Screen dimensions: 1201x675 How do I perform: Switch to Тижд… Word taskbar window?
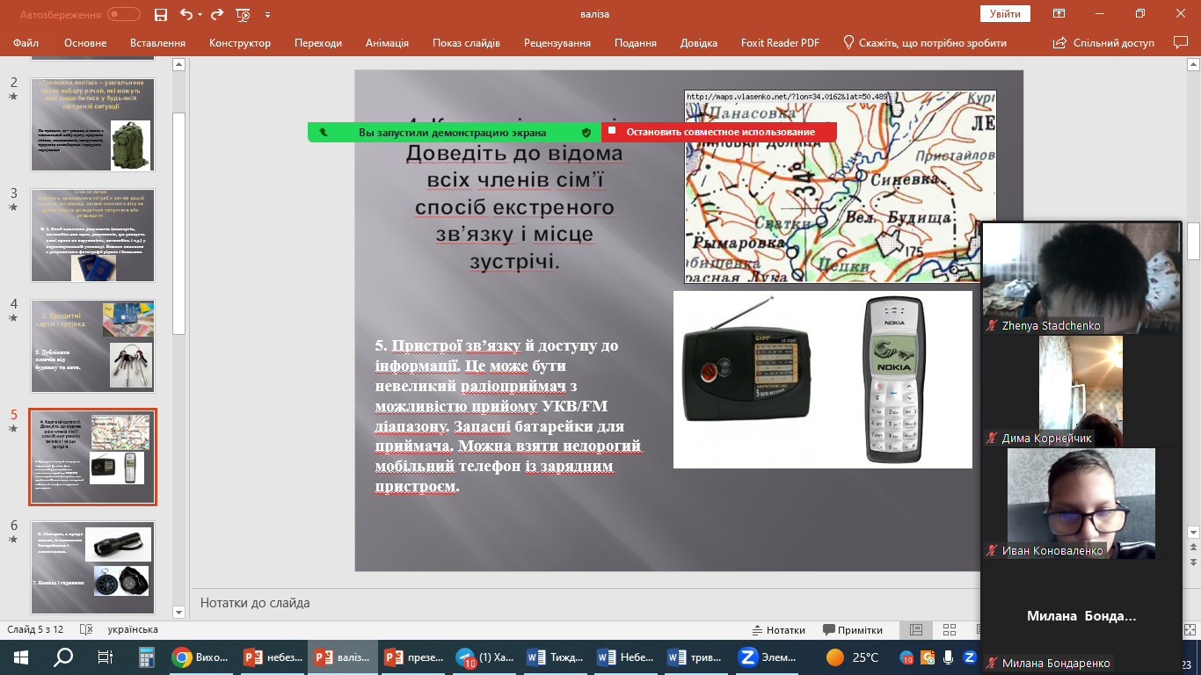[x=557, y=657]
